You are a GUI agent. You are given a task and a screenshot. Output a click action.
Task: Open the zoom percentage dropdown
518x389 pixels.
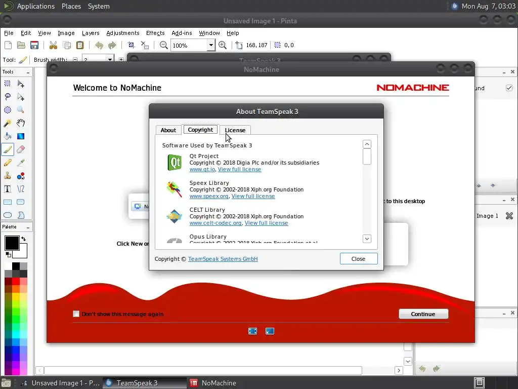[211, 45]
